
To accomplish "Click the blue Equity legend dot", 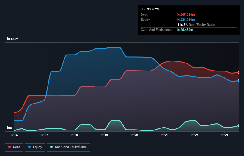I will pyautogui.click(x=29, y=147).
